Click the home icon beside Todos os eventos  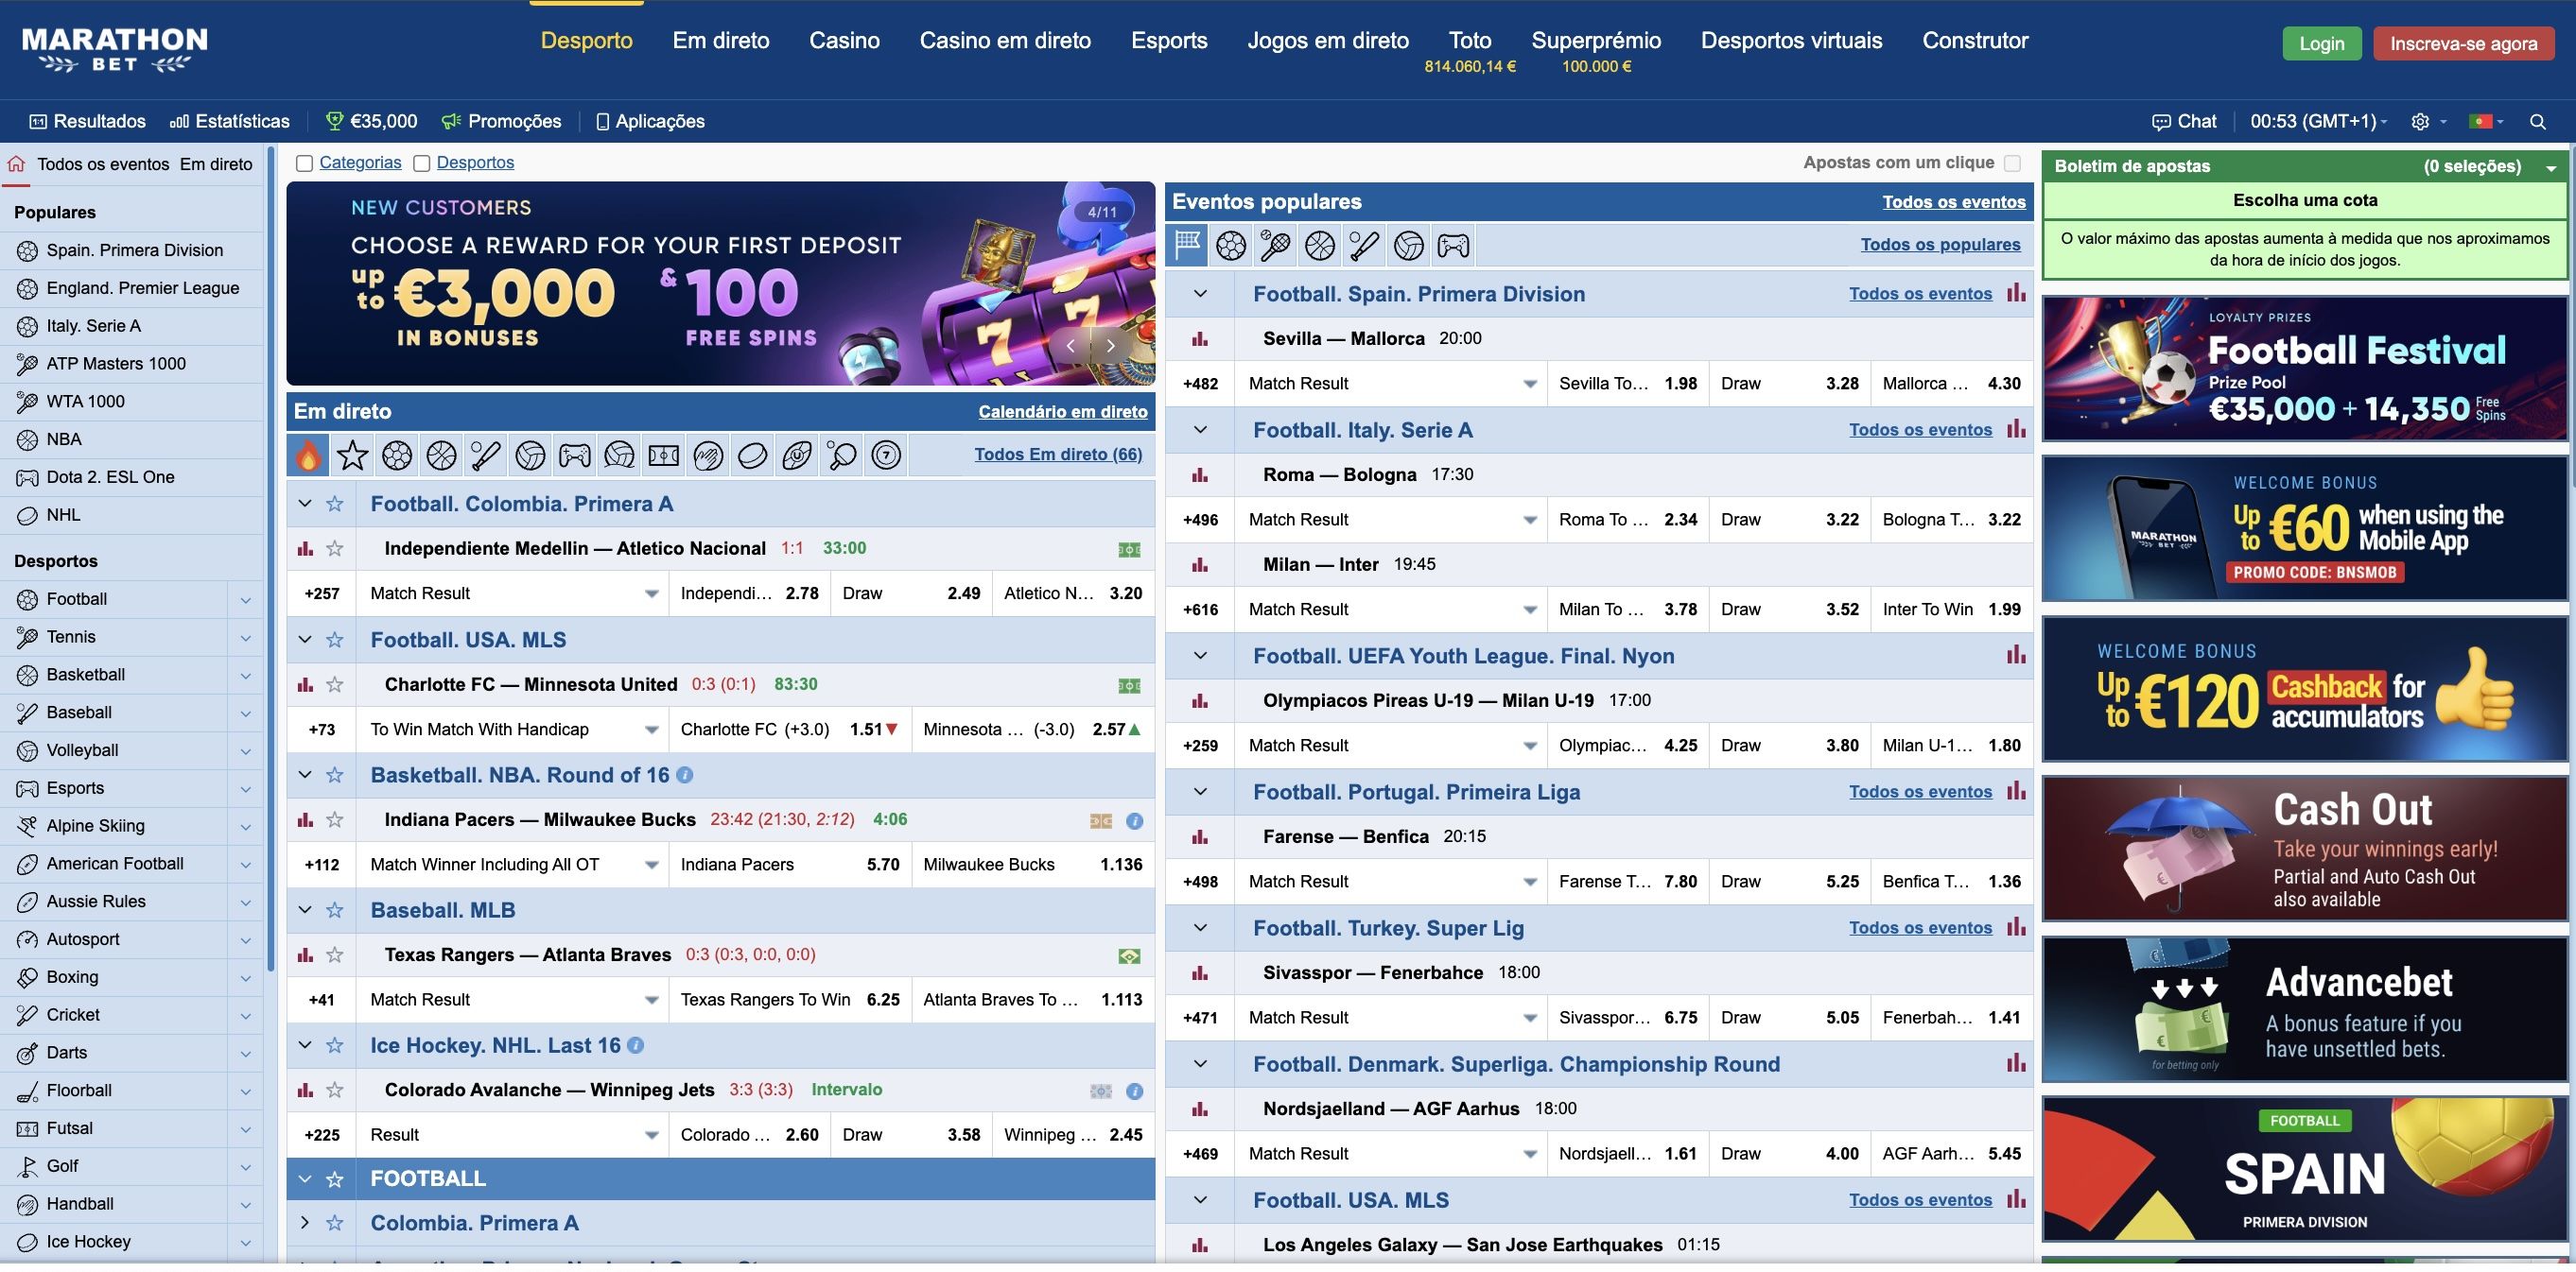17,163
